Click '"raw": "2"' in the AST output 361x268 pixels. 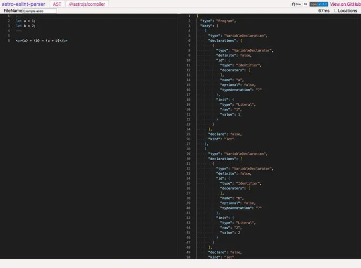[x=231, y=228]
